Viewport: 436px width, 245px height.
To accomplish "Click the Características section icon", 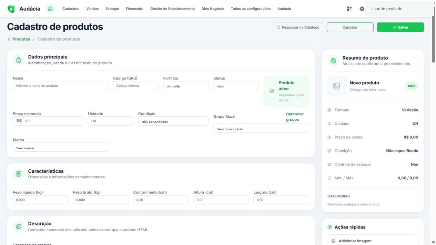I will click(19, 174).
